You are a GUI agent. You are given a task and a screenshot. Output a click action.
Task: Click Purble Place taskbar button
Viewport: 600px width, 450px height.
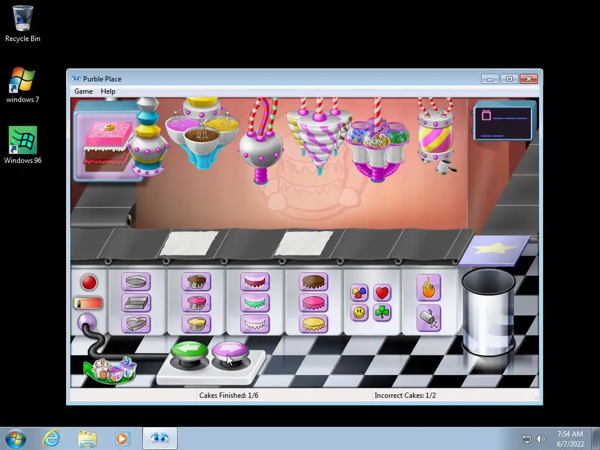[160, 438]
